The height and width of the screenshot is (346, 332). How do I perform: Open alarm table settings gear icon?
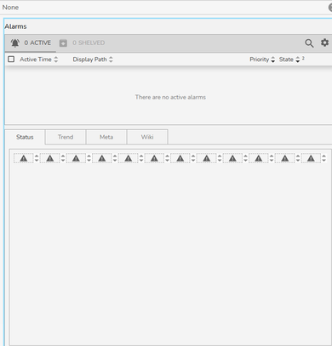324,43
